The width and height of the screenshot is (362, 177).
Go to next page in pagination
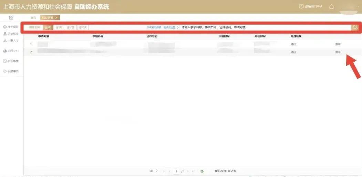click(188, 171)
